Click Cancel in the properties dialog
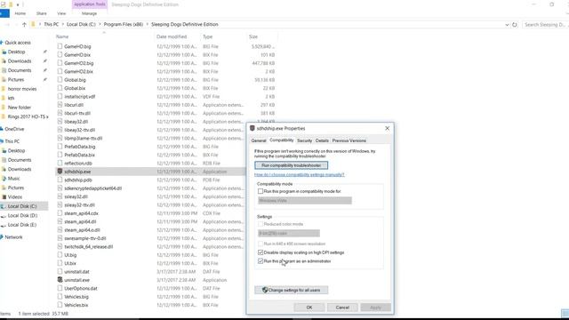569x320 pixels. click(342, 308)
